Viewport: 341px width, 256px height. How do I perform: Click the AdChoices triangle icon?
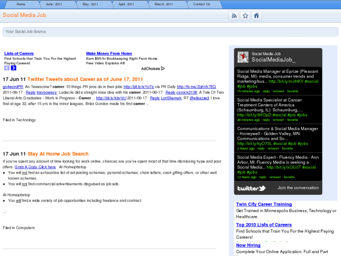(163, 69)
